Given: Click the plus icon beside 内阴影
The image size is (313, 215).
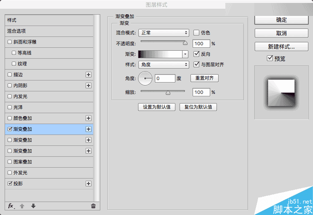Looking at the screenshot, I should point(89,85).
